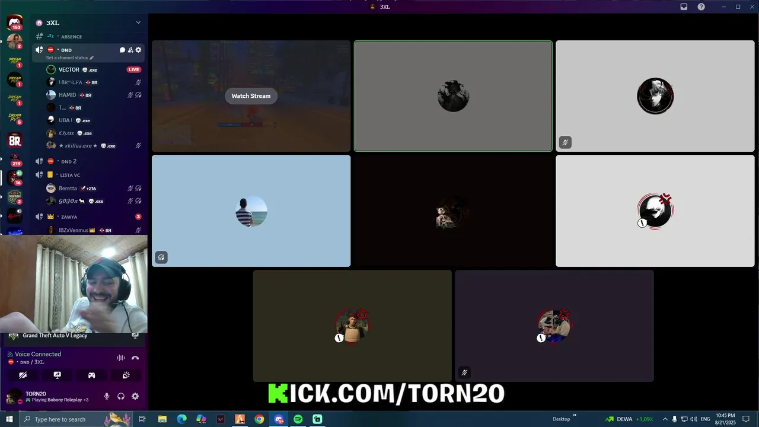Focus the green-outlined speaking participant tile
The height and width of the screenshot is (427, 759).
point(453,96)
